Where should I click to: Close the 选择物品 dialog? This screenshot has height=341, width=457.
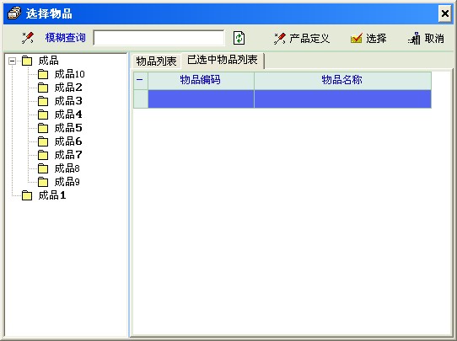(444, 13)
